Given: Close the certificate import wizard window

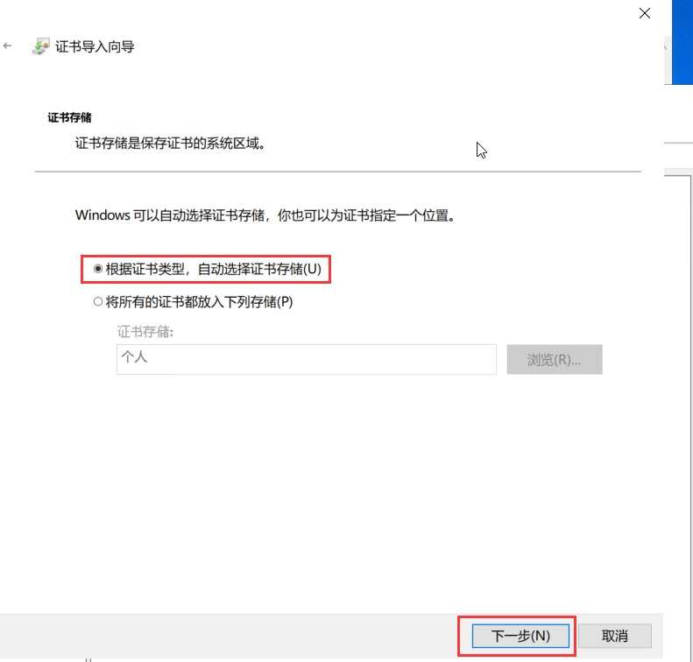Looking at the screenshot, I should pos(645,13).
